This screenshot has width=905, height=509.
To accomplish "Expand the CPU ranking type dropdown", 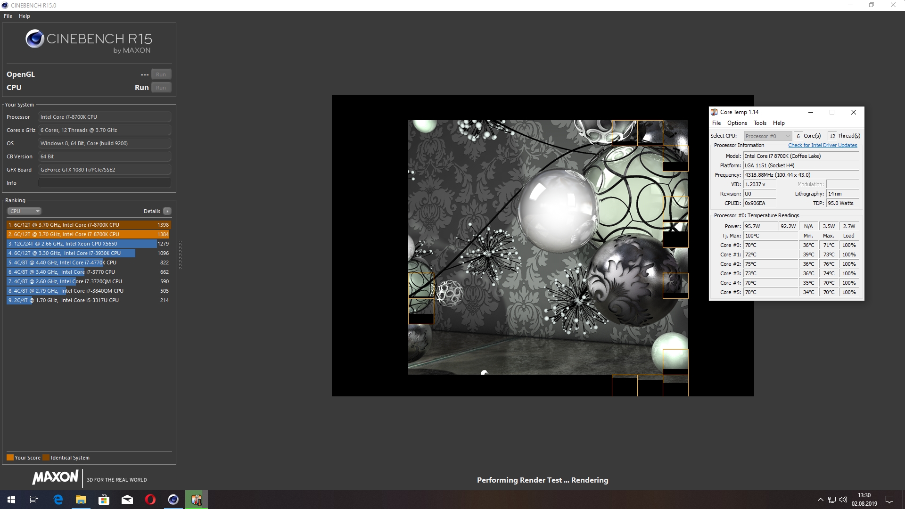I will pyautogui.click(x=25, y=211).
